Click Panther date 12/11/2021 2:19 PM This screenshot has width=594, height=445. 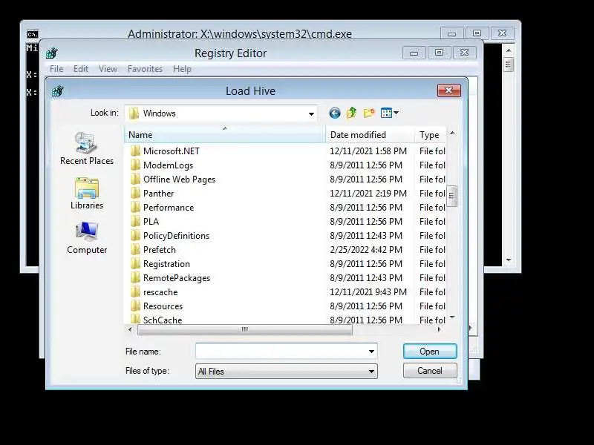[368, 194]
